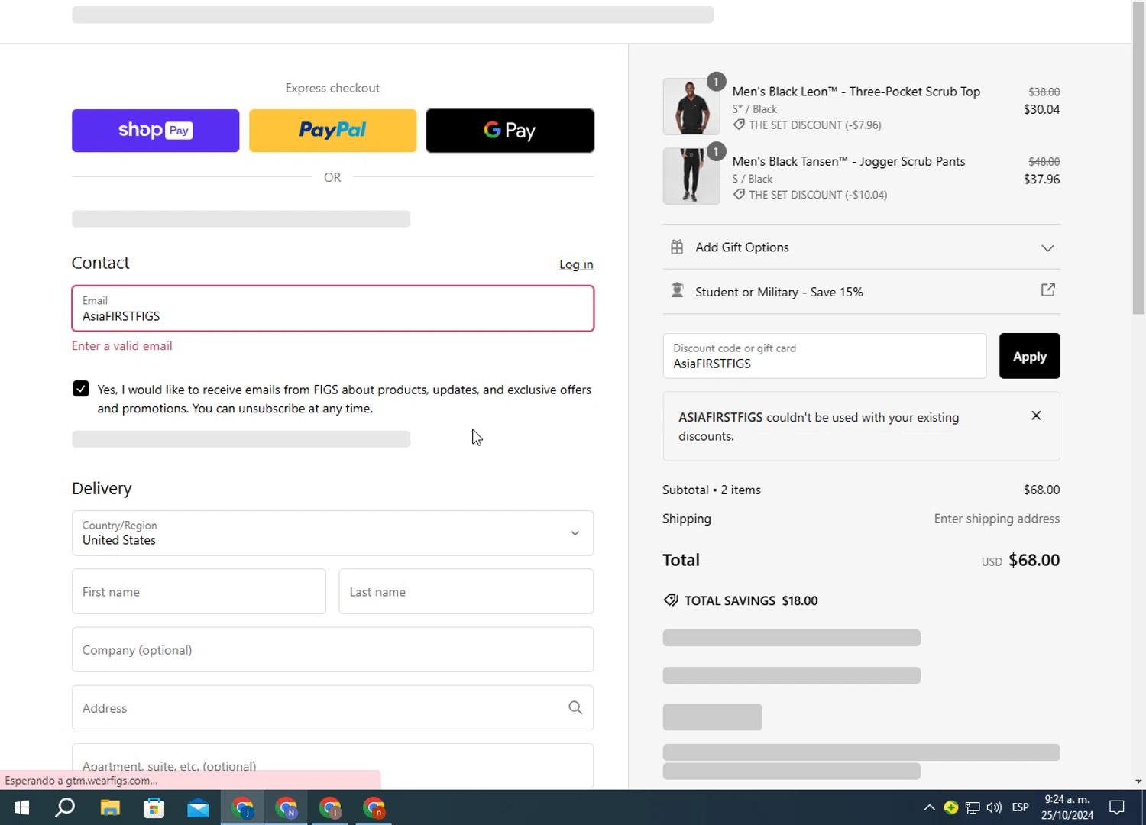This screenshot has width=1146, height=825.
Task: Click the volume icon in system tray
Action: [x=994, y=807]
